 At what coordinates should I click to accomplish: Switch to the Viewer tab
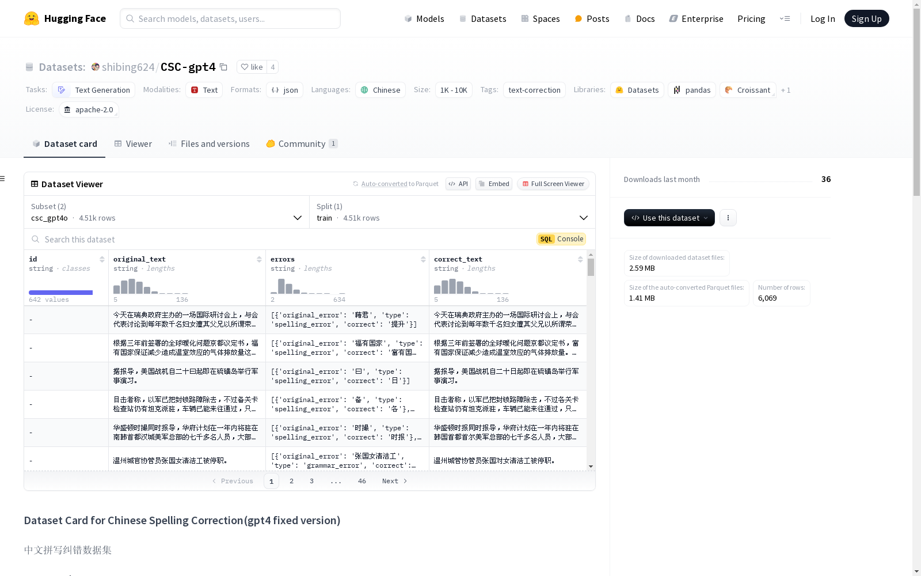(133, 144)
